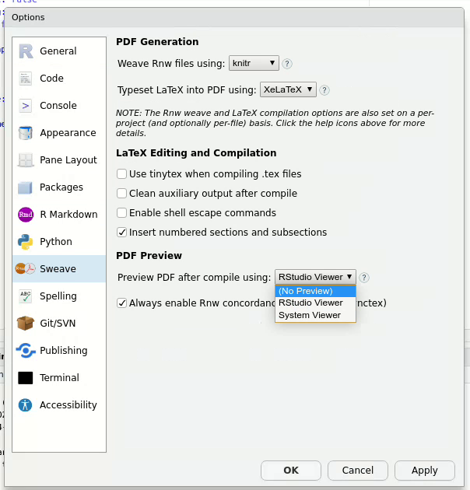Click the LaTeX Editing and Compilation heading

[x=196, y=152]
